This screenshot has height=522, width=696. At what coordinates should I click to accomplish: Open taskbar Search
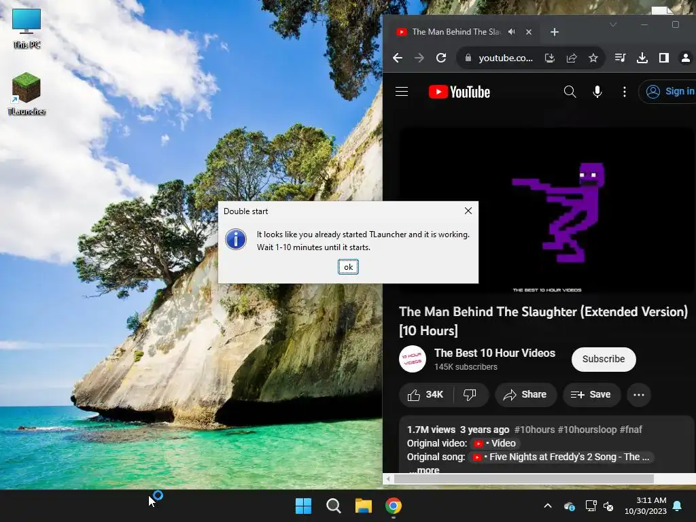(333, 506)
